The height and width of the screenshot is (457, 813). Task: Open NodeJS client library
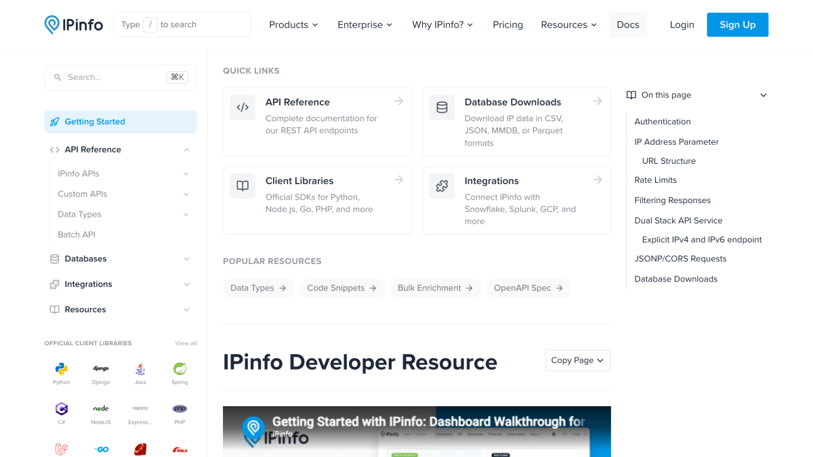(101, 413)
